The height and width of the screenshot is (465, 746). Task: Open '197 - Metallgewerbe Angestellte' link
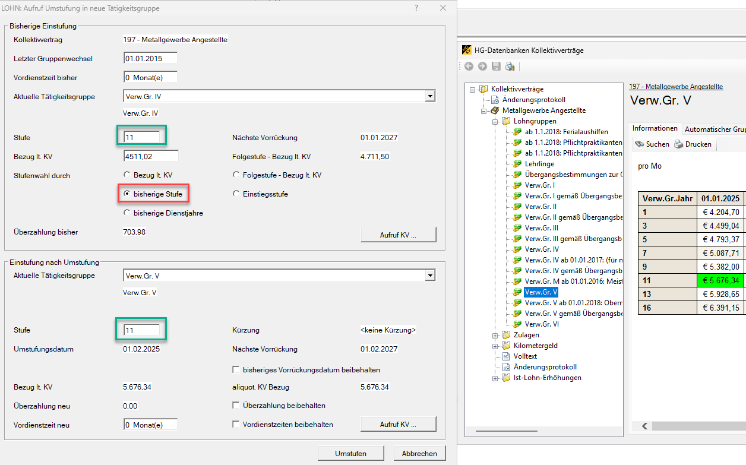(x=676, y=87)
